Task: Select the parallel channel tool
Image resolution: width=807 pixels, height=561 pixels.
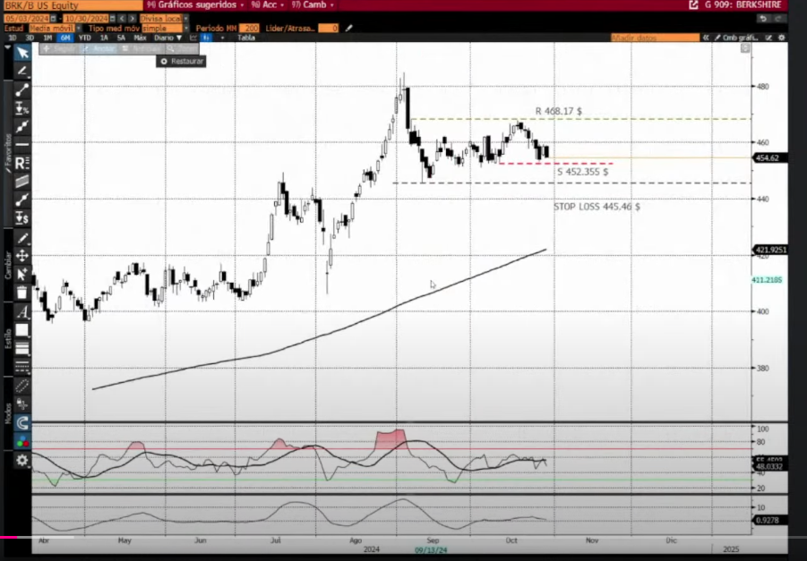Action: (x=22, y=182)
